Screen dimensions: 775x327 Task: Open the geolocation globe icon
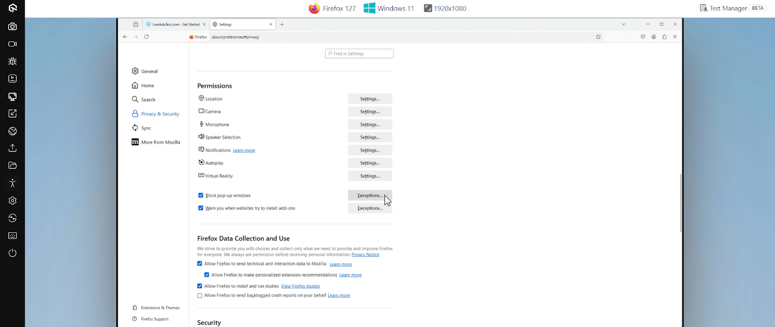[13, 131]
